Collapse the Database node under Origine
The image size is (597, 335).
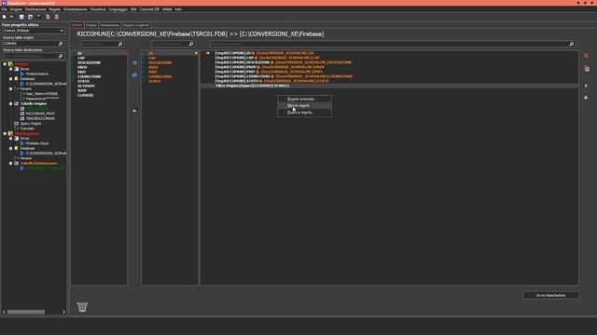click(11, 79)
